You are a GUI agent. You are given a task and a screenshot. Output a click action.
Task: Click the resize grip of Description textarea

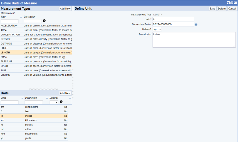(234, 46)
